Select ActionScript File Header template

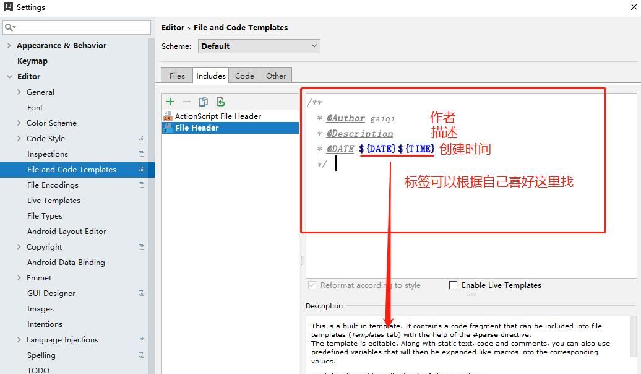coord(231,116)
